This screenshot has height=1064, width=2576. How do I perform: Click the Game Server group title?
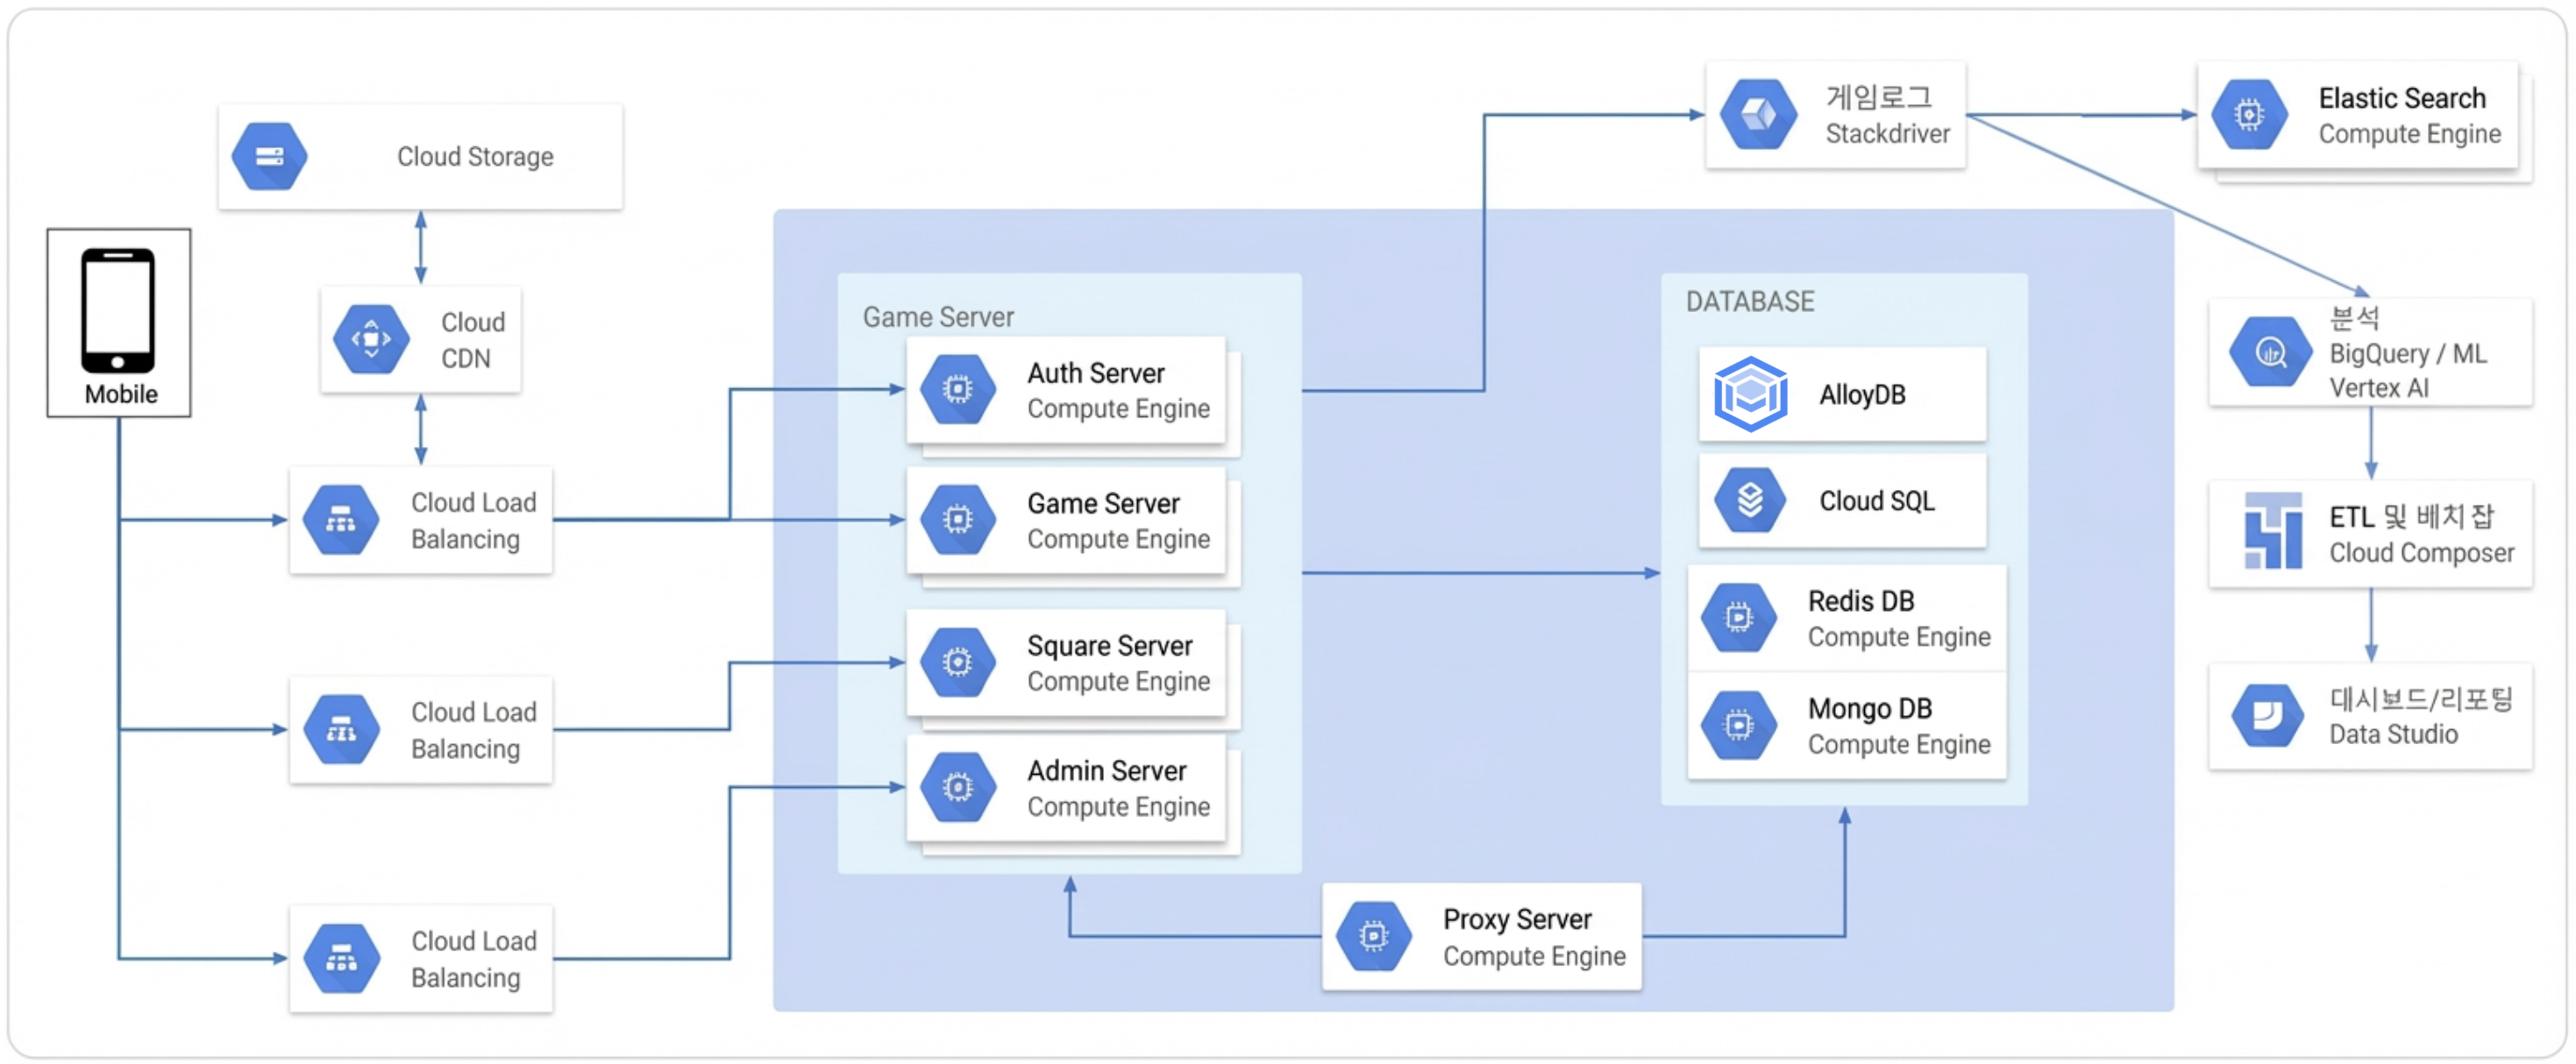point(937,318)
